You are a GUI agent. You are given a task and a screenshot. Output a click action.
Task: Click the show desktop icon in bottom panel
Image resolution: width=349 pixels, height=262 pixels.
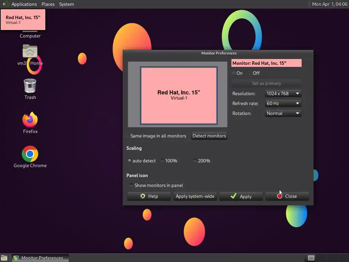pos(4,258)
